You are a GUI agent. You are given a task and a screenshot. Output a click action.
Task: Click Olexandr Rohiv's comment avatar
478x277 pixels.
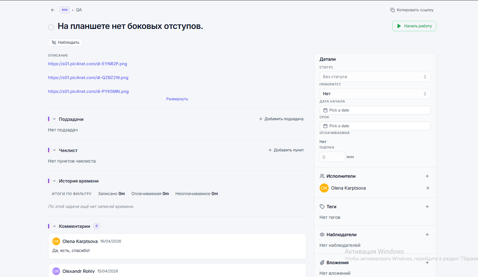pos(56,271)
